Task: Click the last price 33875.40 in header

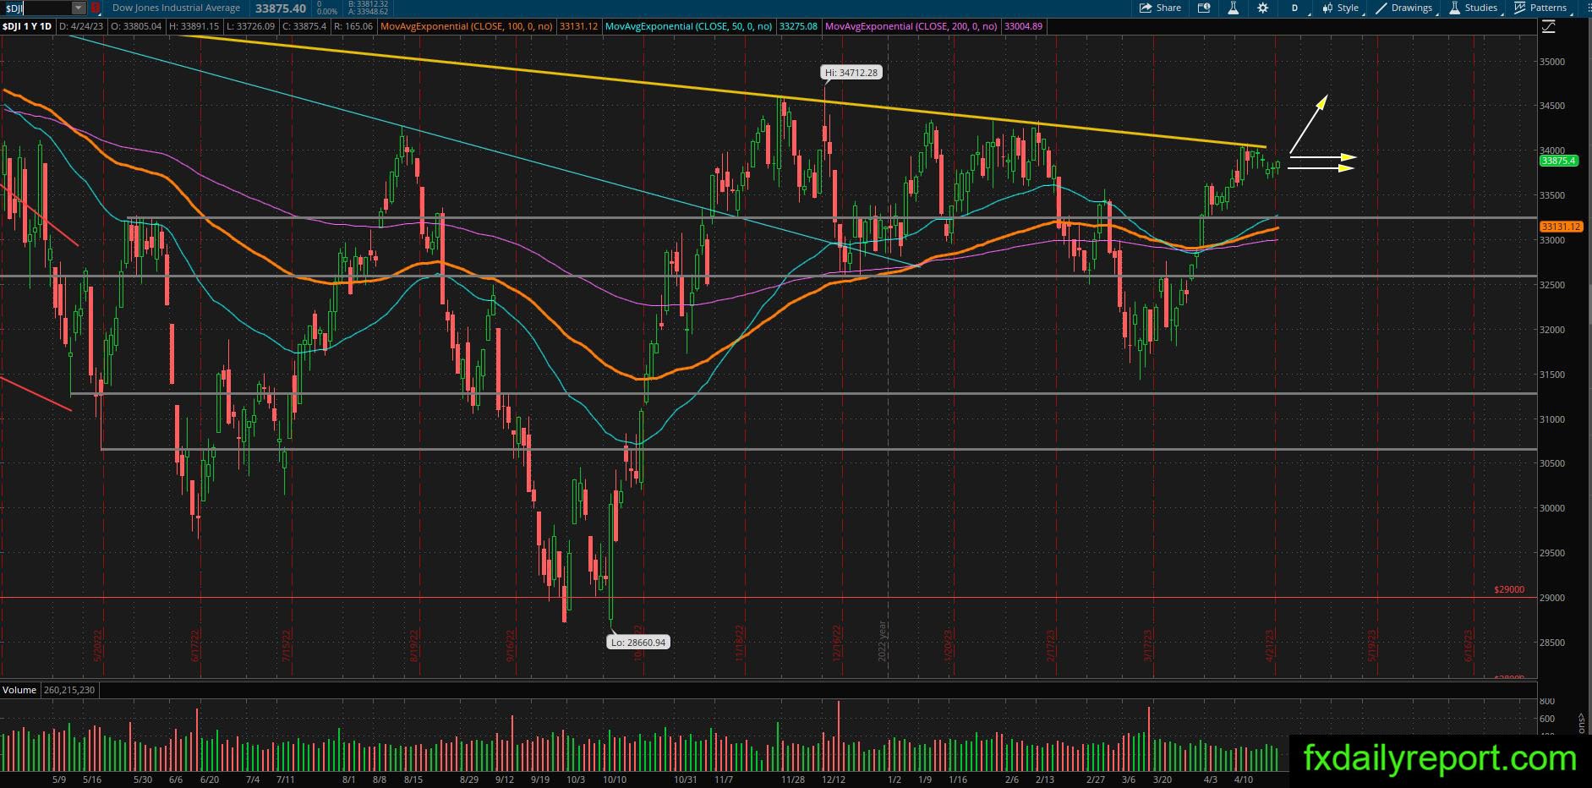Action: coord(281,8)
